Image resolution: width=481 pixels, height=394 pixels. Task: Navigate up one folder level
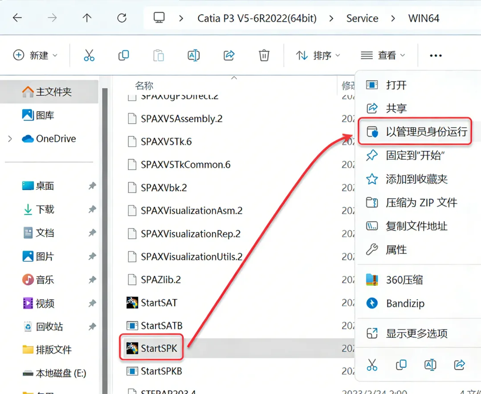pos(87,18)
